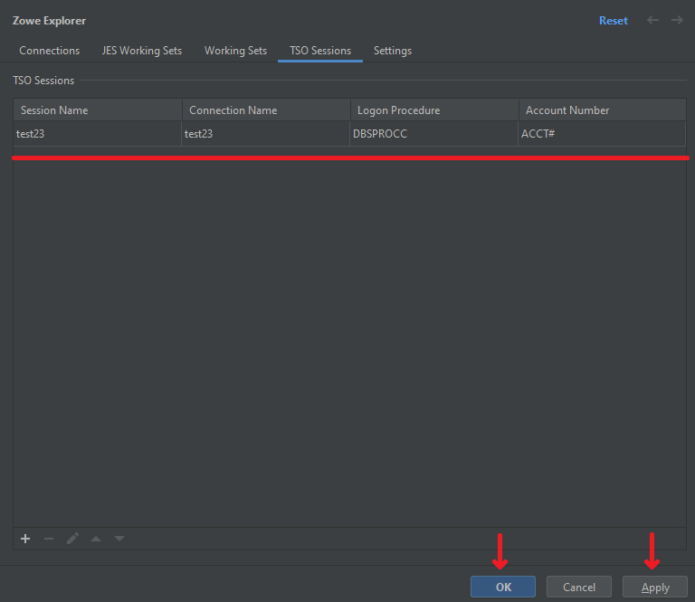The image size is (695, 602).
Task: Click the Apply button
Action: point(655,587)
